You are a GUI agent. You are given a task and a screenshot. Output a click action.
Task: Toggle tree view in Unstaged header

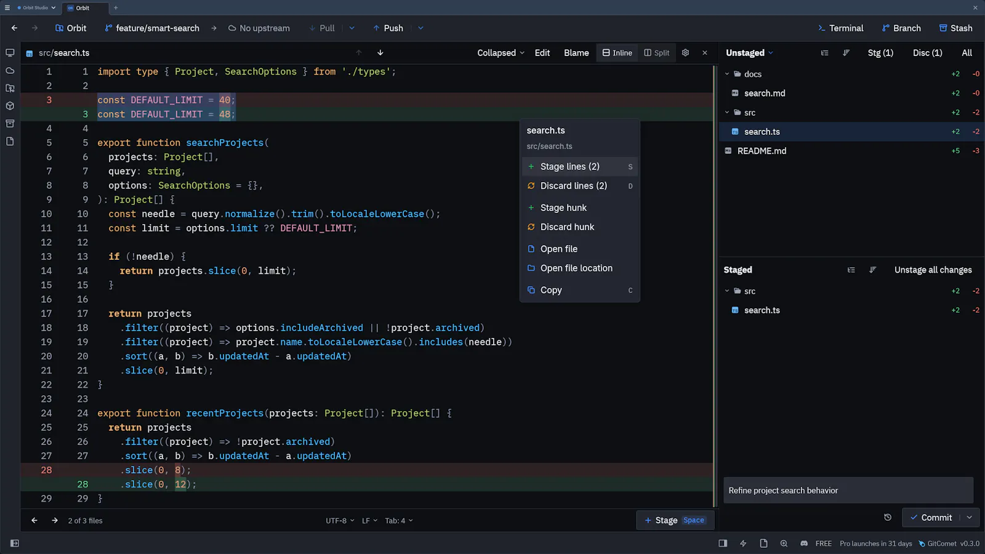tap(825, 53)
